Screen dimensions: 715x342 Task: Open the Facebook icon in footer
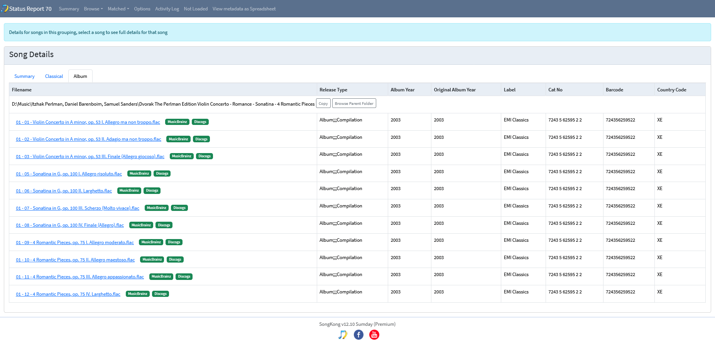point(358,335)
